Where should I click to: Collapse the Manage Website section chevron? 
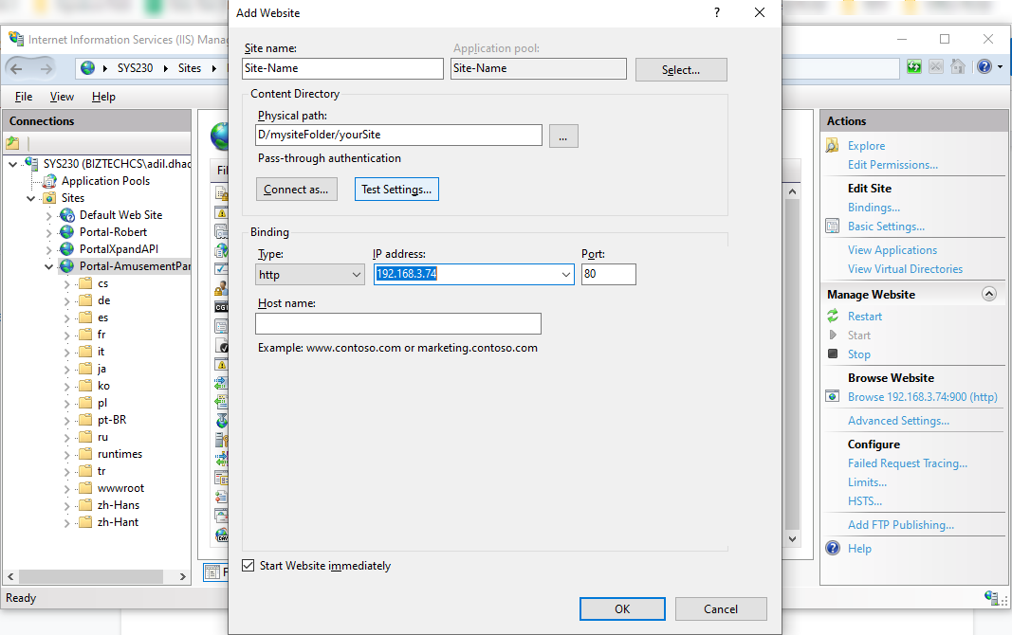pos(989,295)
